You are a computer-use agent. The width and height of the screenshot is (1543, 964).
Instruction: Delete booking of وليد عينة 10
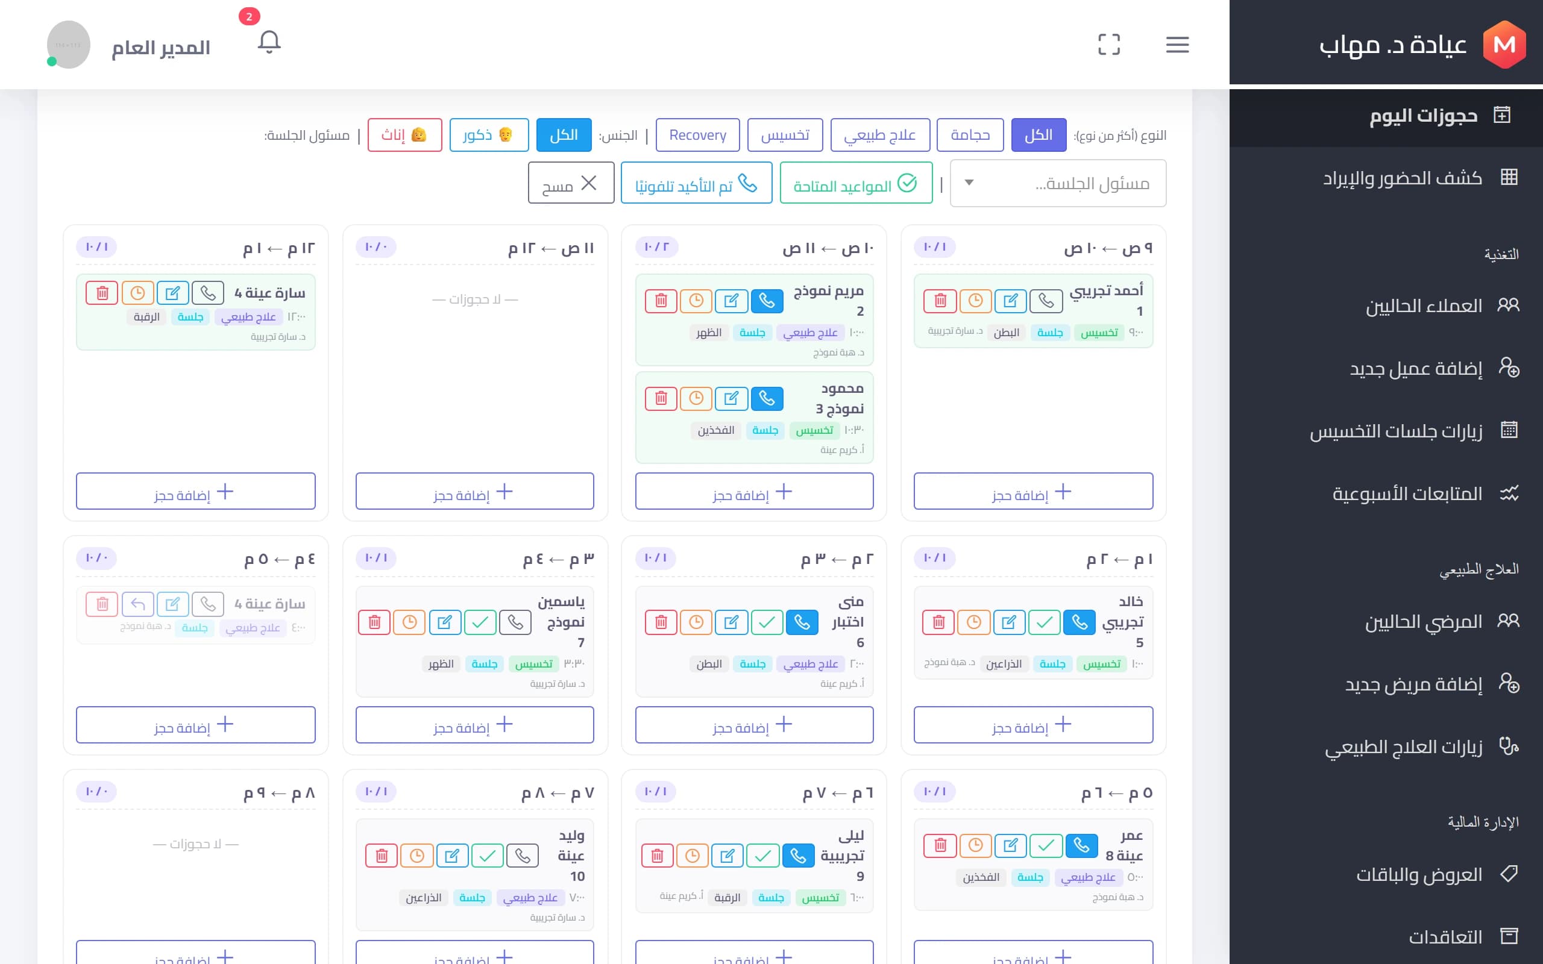pyautogui.click(x=382, y=856)
